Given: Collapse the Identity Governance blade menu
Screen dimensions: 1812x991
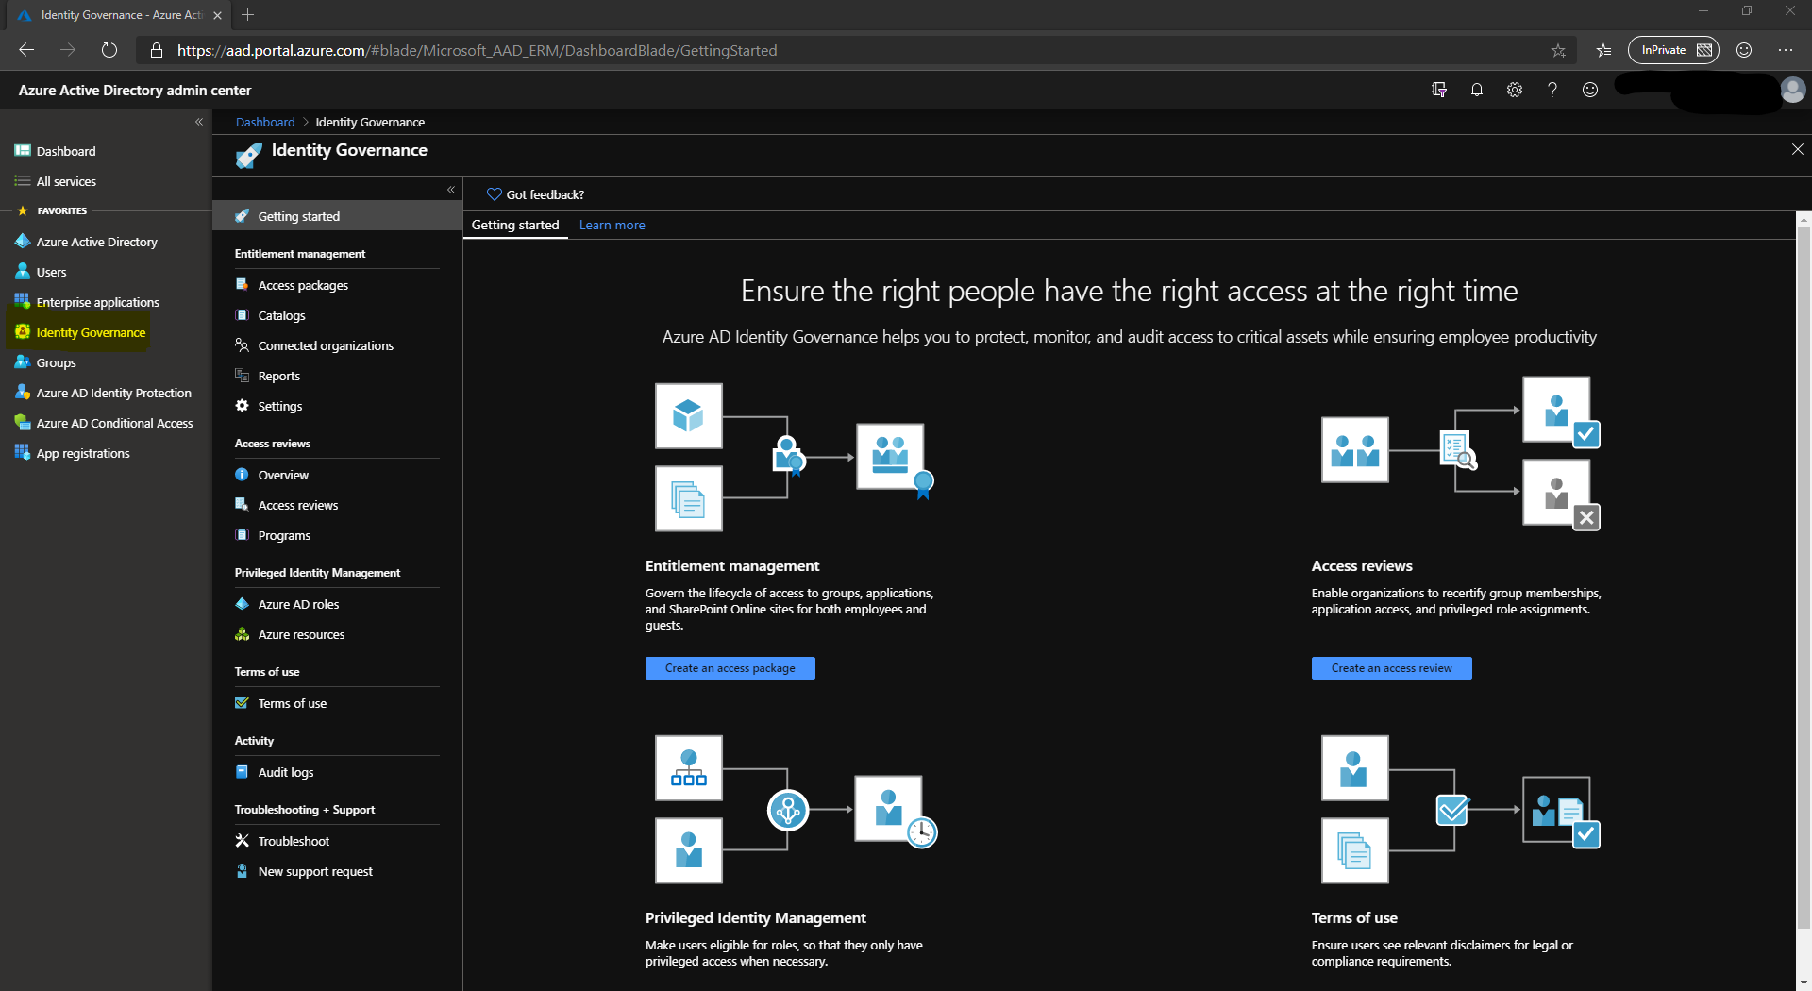Looking at the screenshot, I should click(x=451, y=190).
